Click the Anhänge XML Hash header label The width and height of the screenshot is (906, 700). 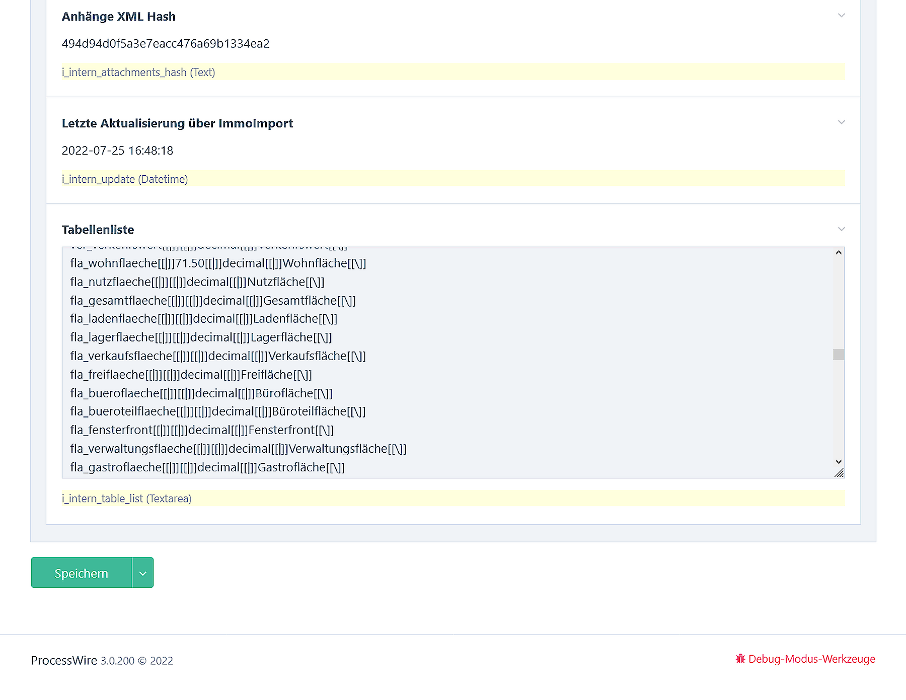click(119, 17)
